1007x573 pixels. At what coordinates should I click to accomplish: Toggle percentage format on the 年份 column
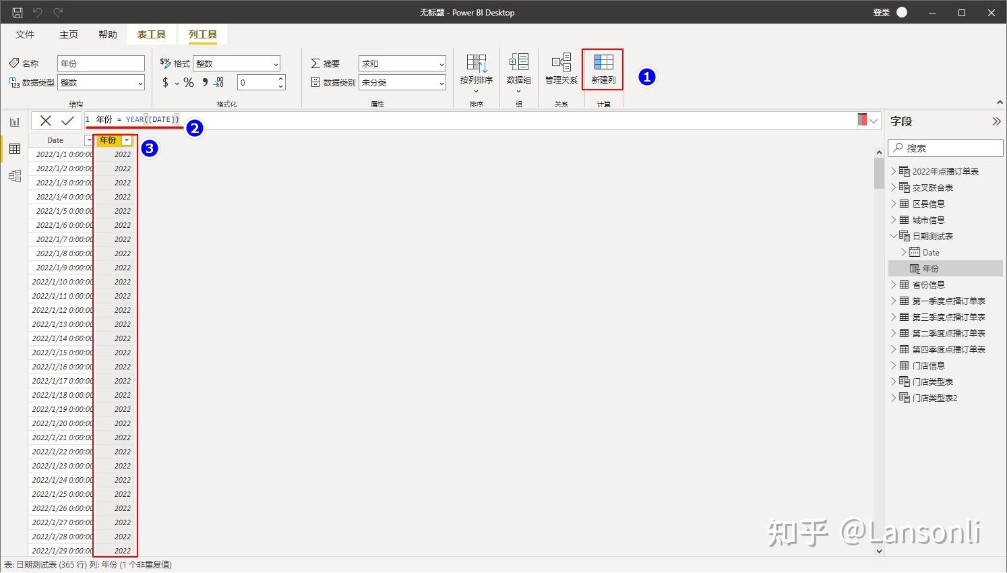(188, 82)
